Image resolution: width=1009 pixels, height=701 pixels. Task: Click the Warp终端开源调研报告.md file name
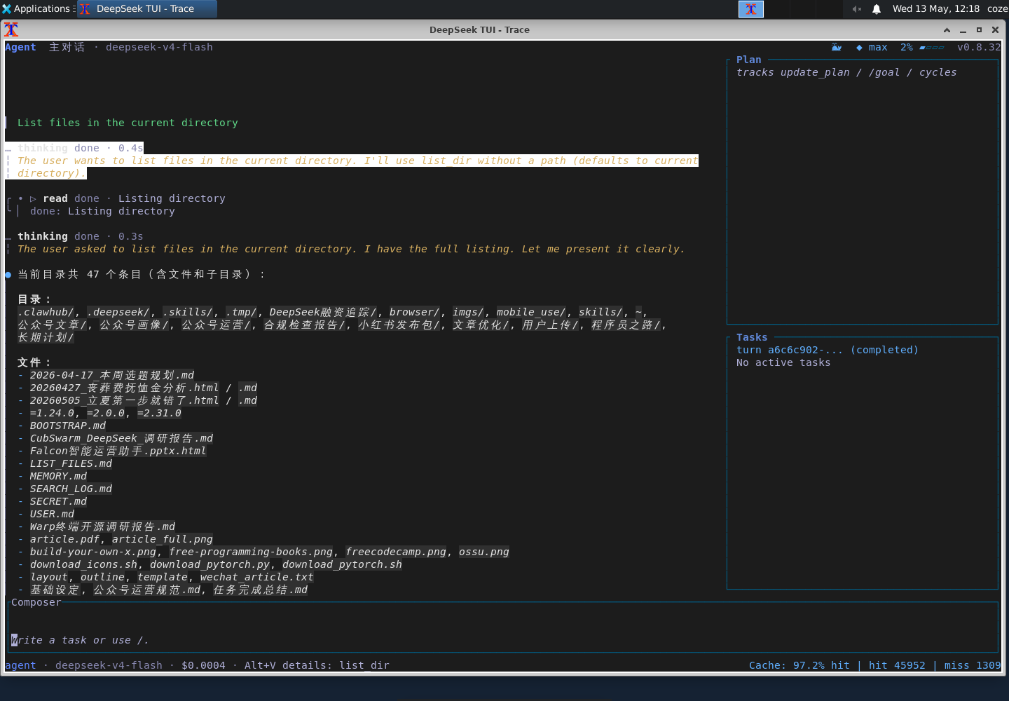click(x=102, y=526)
